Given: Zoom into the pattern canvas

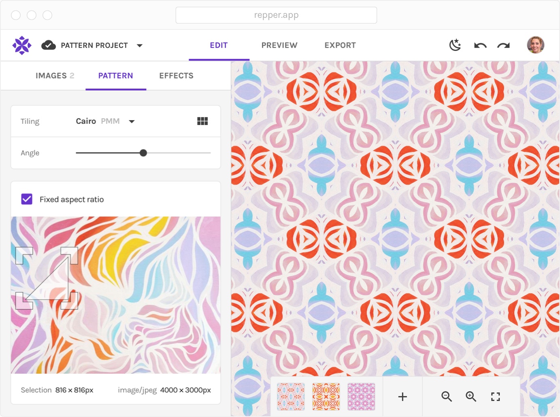Looking at the screenshot, I should coord(471,397).
